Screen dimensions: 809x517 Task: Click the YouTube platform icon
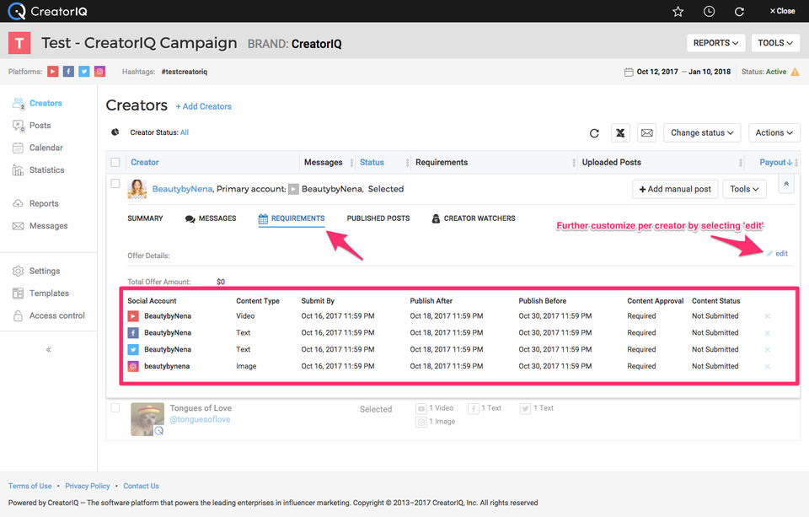click(x=52, y=72)
